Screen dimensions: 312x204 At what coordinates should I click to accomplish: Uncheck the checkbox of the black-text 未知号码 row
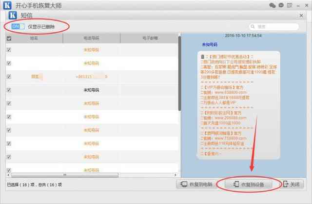(9, 90)
